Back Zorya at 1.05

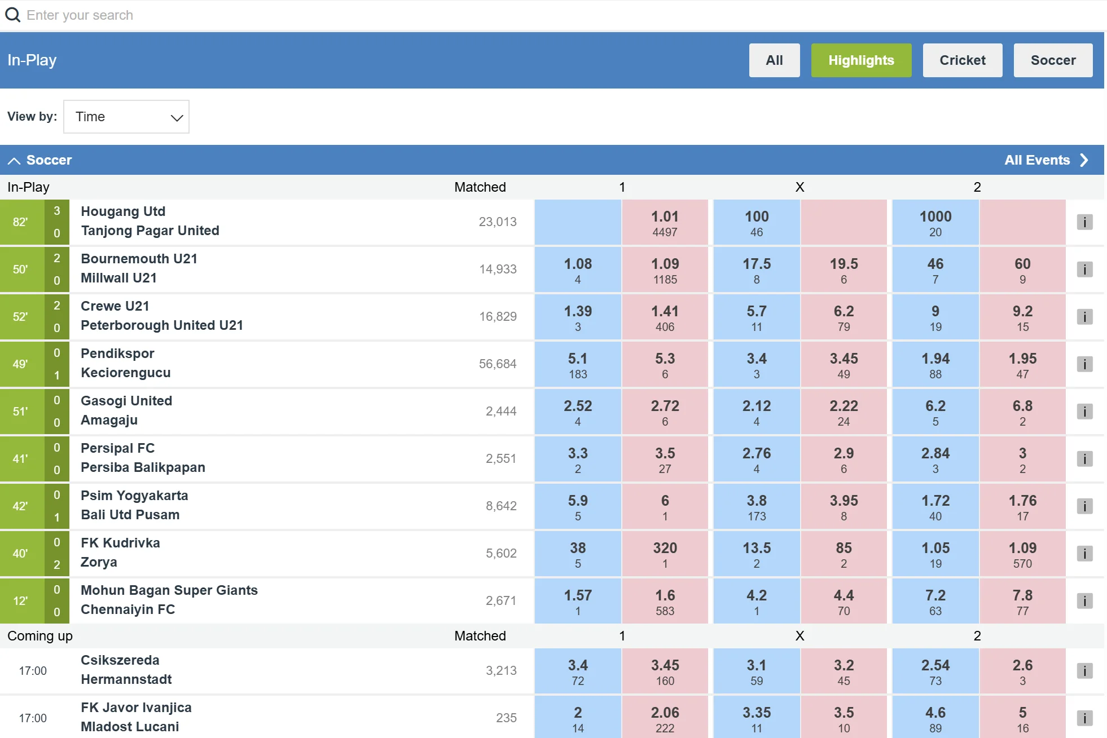pos(935,554)
